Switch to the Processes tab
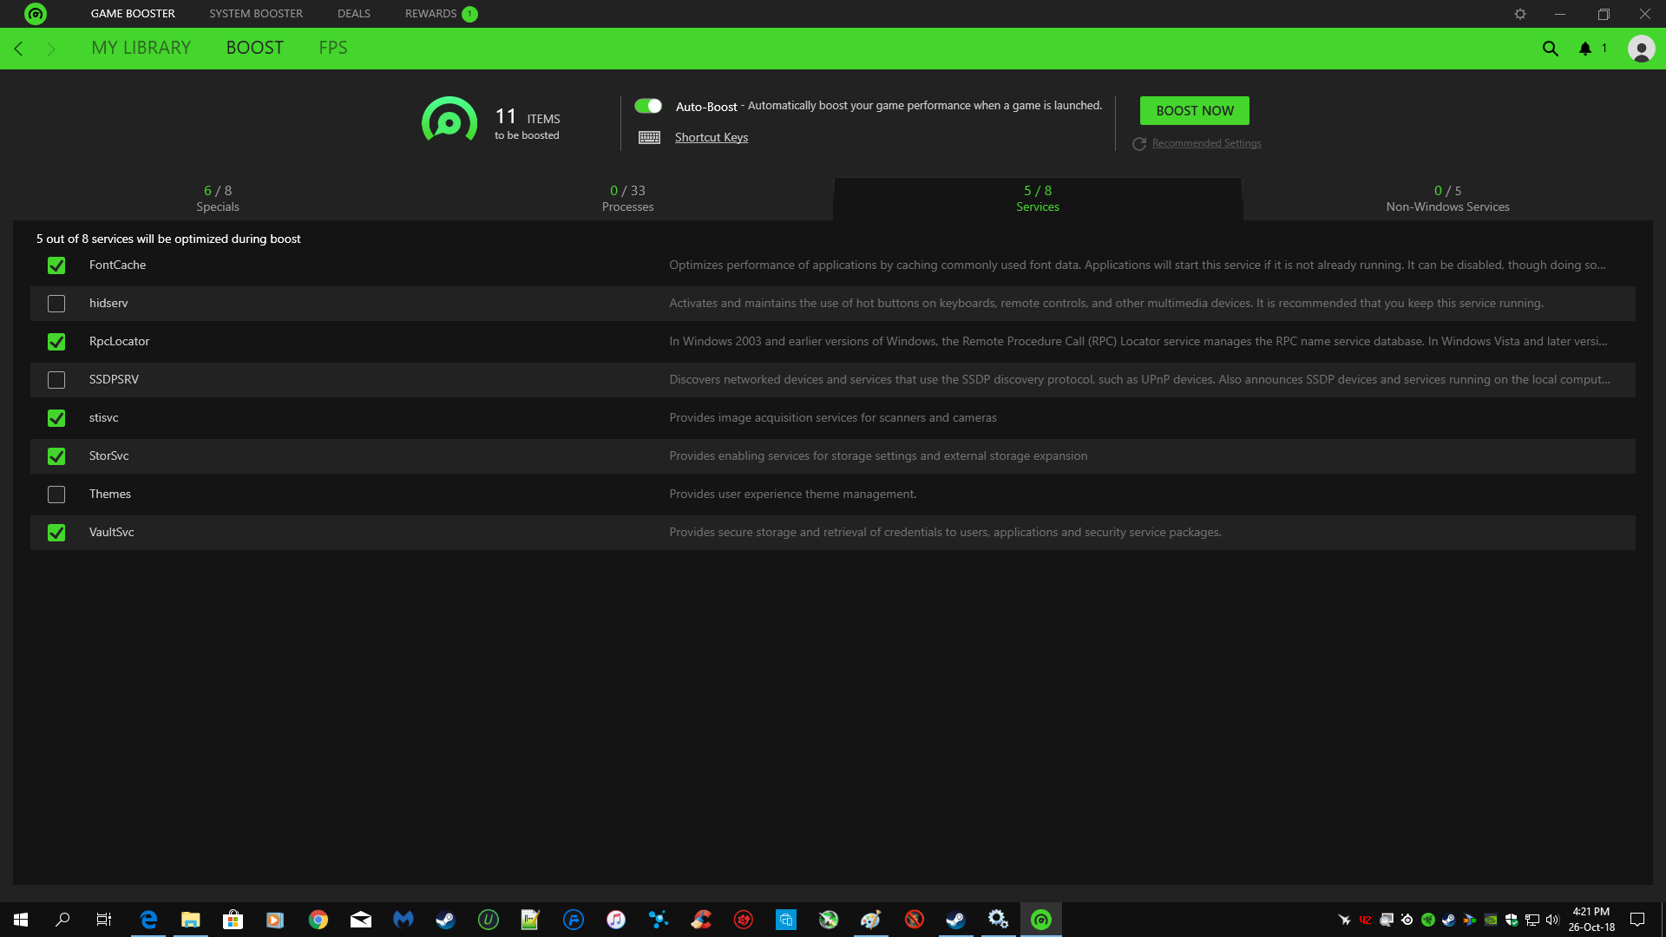 click(627, 199)
